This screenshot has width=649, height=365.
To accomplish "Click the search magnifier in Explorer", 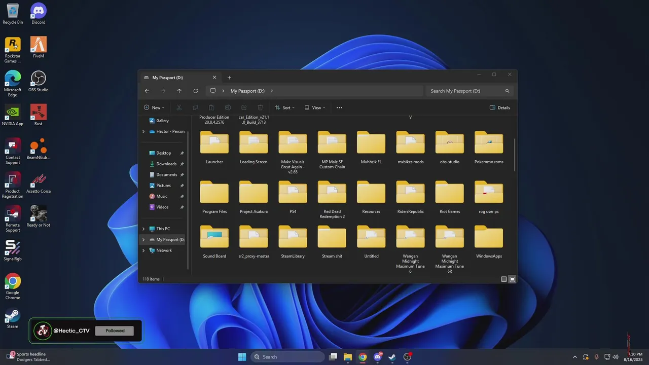I will pyautogui.click(x=507, y=91).
